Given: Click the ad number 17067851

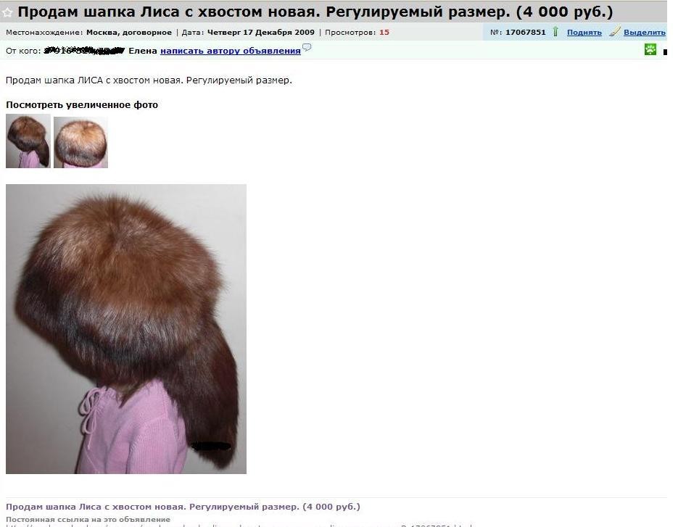Looking at the screenshot, I should click(526, 33).
